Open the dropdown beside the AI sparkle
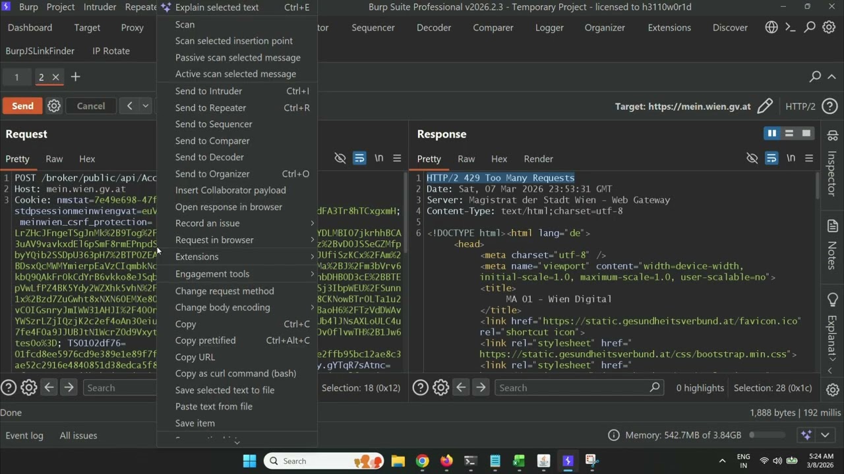Screen dimensions: 844x474 [x=825, y=435]
